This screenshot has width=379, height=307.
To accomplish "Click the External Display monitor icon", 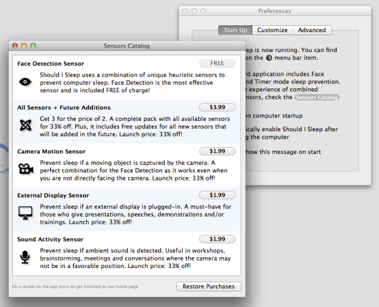I will [x=25, y=213].
